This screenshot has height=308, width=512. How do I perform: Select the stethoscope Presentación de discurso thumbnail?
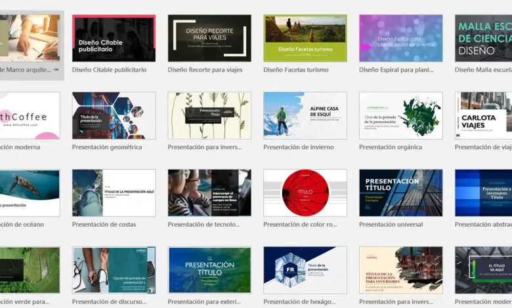pyautogui.click(x=114, y=270)
